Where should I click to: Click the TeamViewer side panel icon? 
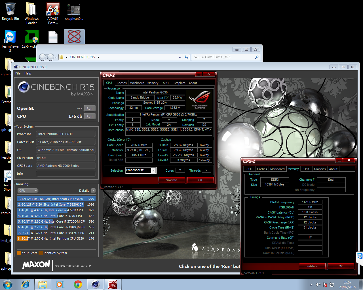[360, 256]
